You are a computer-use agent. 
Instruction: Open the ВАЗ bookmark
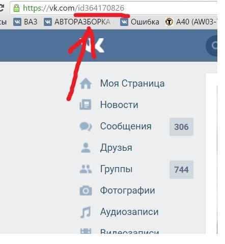coord(25,22)
